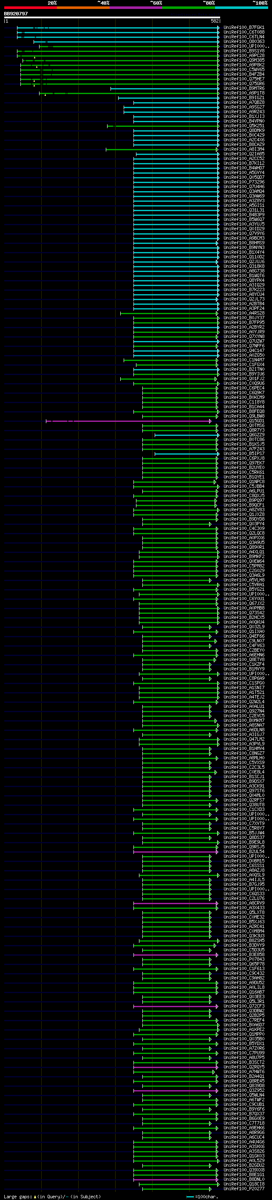Click the orange ~40% identity legend segment
This screenshot has height=1200, width=272.
click(83, 8)
